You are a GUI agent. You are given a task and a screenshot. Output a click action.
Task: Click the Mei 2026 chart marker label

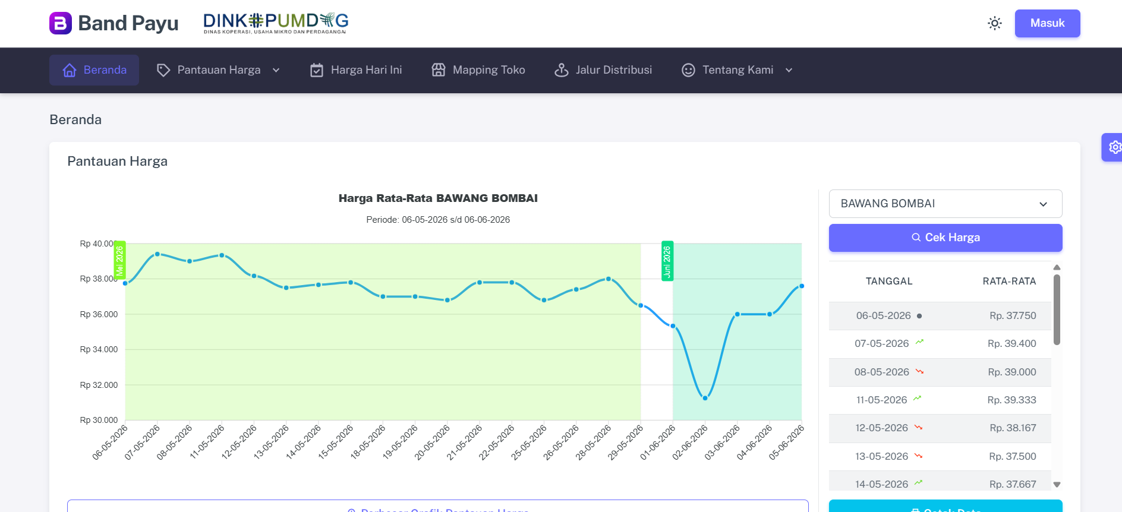tap(119, 261)
